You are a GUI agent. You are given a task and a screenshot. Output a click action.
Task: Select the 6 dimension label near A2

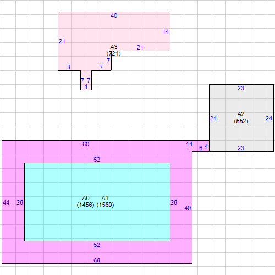coord(201,148)
